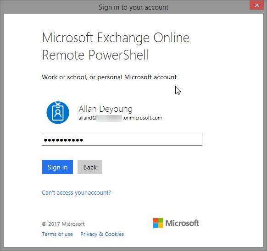Click the alland onmicrosoft.com email address
267x251 pixels.
tap(120, 118)
